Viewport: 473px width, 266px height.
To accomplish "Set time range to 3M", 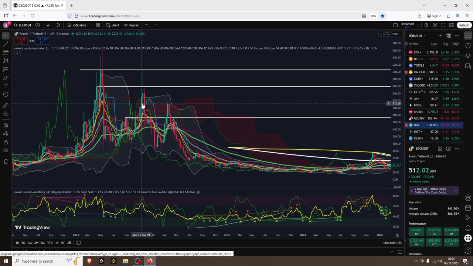I will pos(36,243).
